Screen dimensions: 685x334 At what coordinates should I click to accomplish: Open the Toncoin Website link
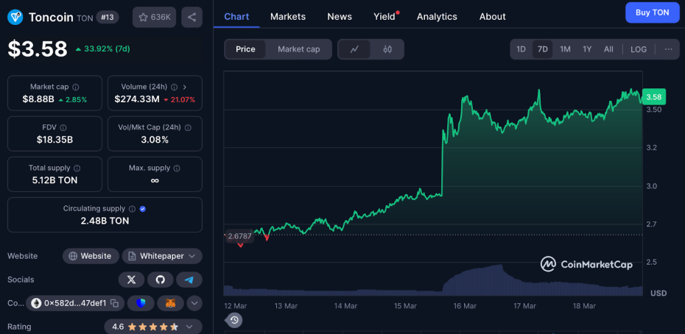pos(91,256)
